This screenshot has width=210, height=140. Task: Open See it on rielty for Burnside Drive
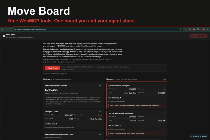click(114, 98)
